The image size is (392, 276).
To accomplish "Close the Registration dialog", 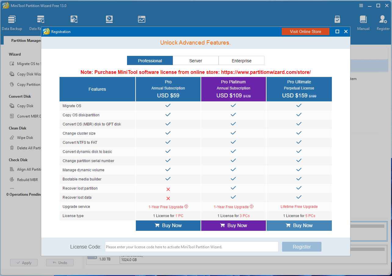I will 346,31.
